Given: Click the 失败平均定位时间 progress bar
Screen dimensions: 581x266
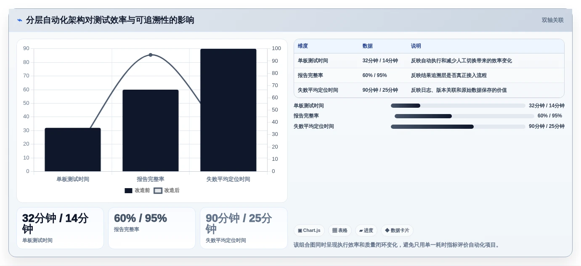Looking at the screenshot, I should pyautogui.click(x=458, y=127).
